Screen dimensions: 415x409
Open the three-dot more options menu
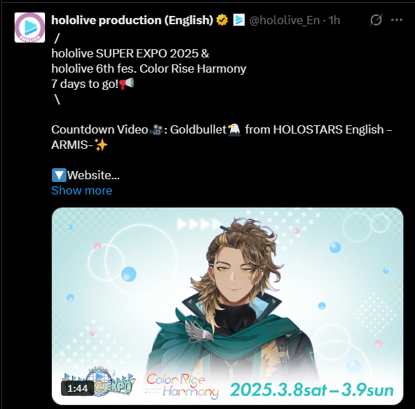point(396,20)
